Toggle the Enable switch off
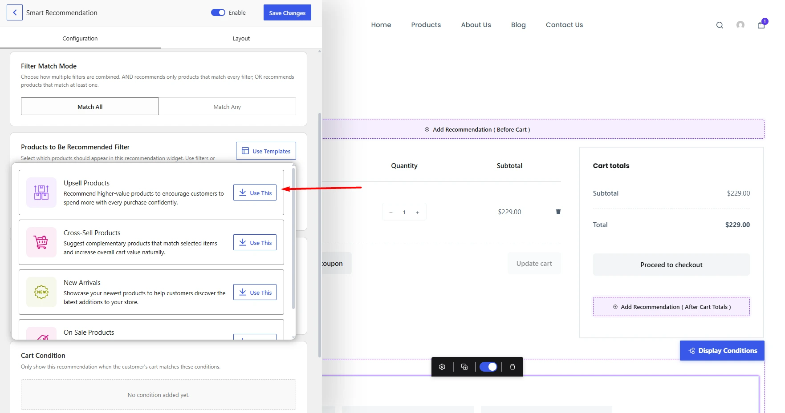Viewport: 785px width, 413px height. pyautogui.click(x=218, y=12)
